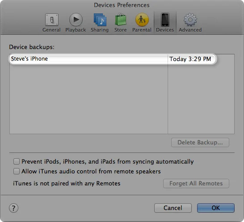
Task: Open the Advanced gear preferences pane
Action: [x=190, y=23]
